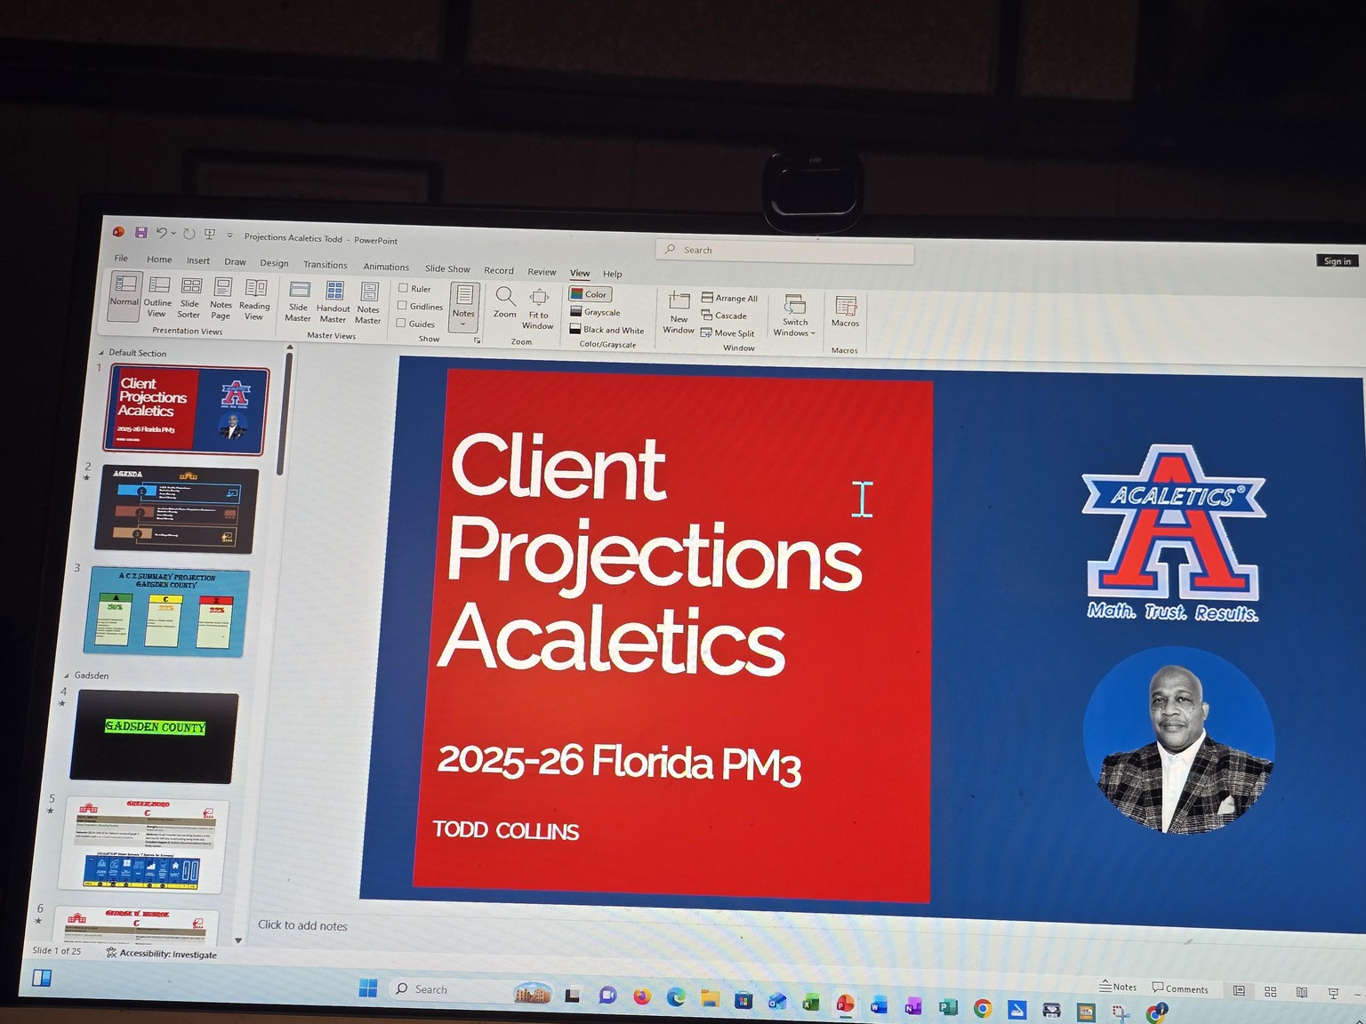Open the Zoom dialog from ribbon
Viewport: 1366px width, 1024px height.
[505, 302]
